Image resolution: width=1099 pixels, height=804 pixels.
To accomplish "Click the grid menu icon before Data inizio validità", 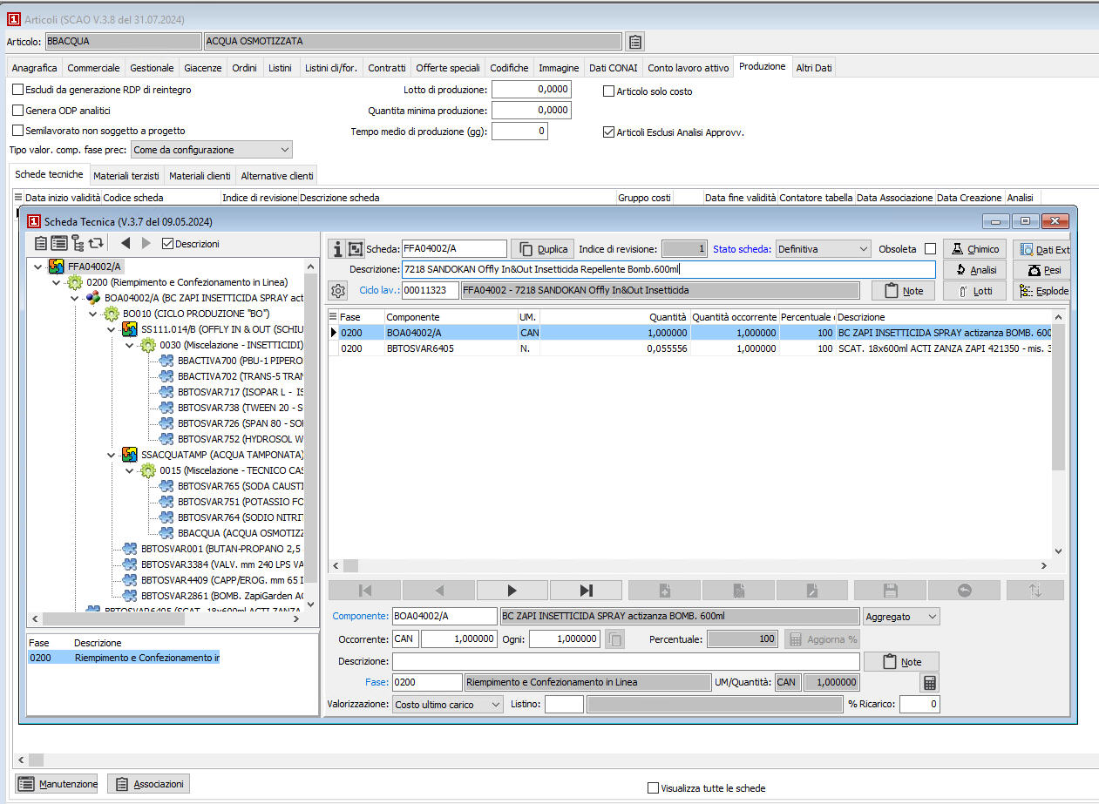I will pos(18,198).
